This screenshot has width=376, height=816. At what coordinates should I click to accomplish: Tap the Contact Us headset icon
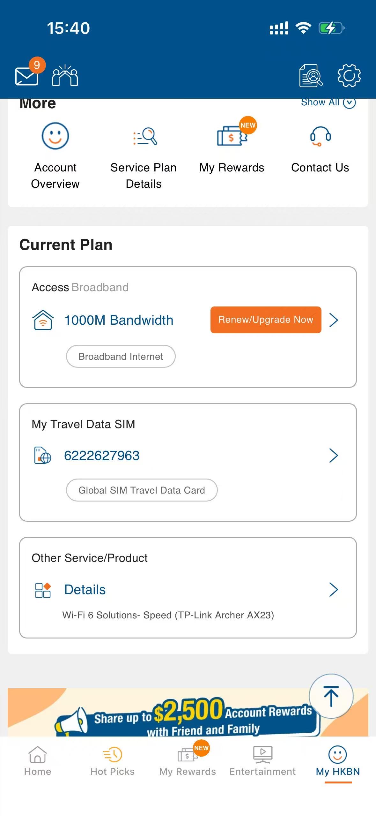(x=321, y=136)
